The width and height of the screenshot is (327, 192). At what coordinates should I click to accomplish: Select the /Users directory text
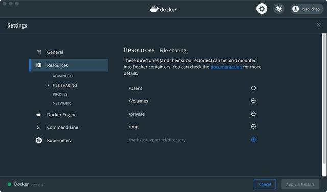pyautogui.click(x=135, y=88)
